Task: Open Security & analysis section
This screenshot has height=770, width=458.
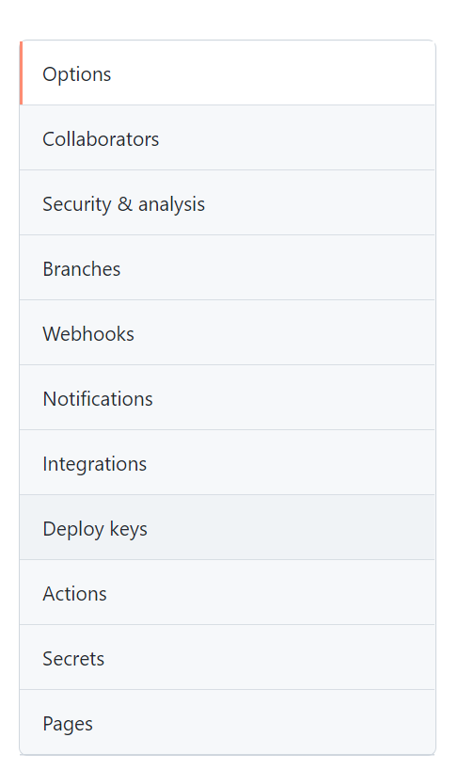Action: (228, 202)
